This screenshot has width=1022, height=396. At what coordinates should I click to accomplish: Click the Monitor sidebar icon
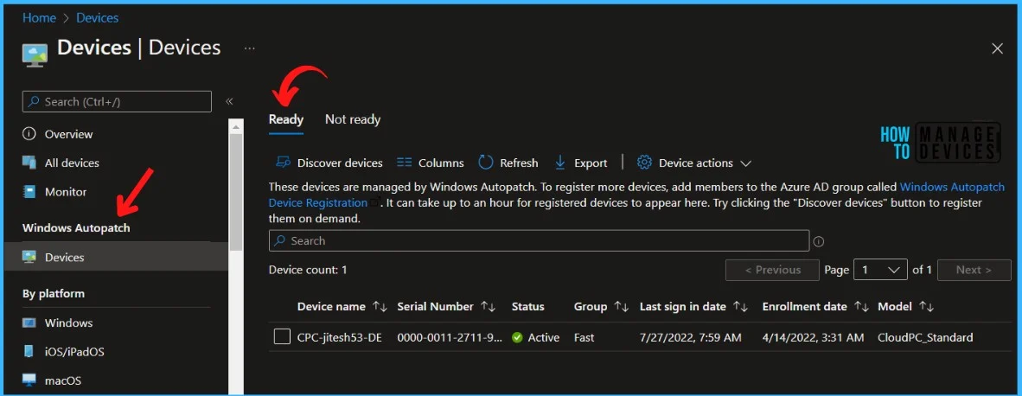[x=29, y=192]
